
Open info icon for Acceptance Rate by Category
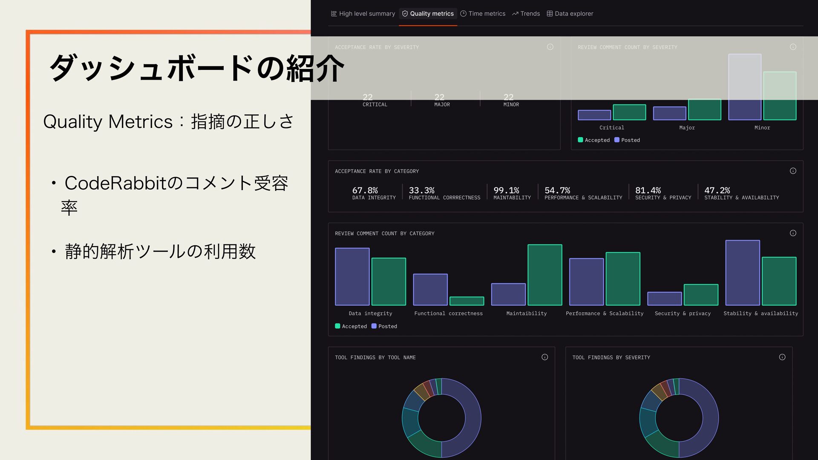pos(793,171)
